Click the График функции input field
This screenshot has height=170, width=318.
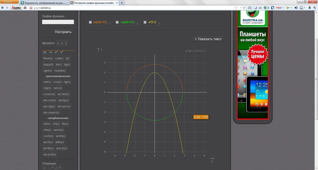[x=58, y=22]
